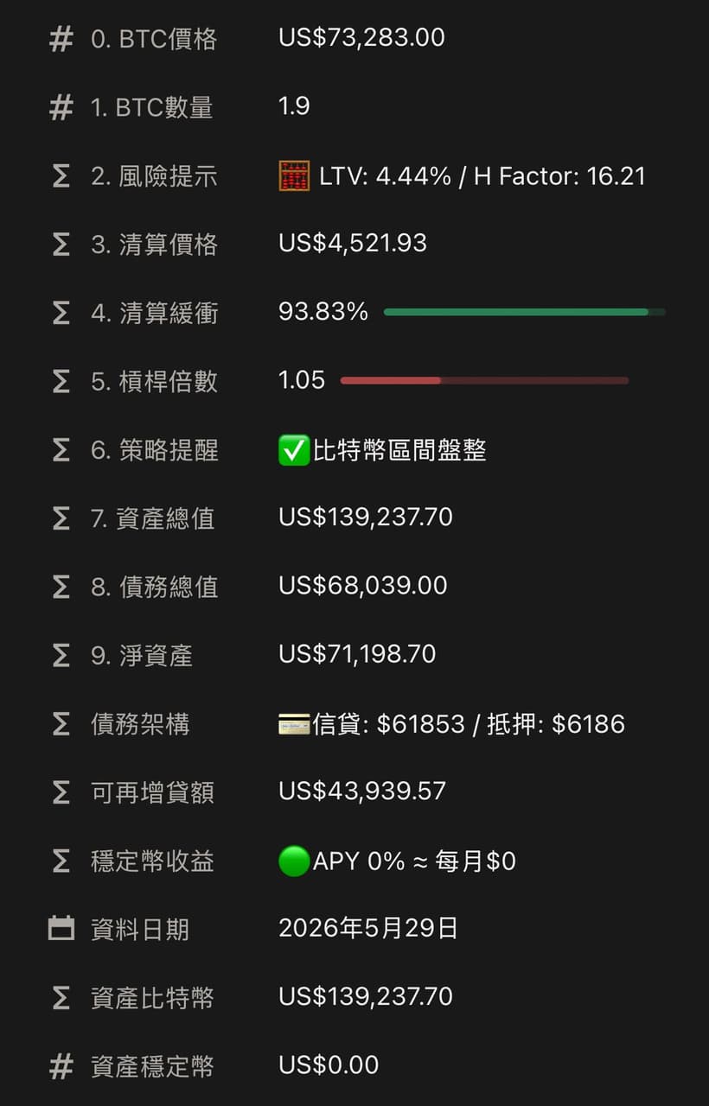Click the green checkmark next to 比特幣區間盤整

pos(294,450)
